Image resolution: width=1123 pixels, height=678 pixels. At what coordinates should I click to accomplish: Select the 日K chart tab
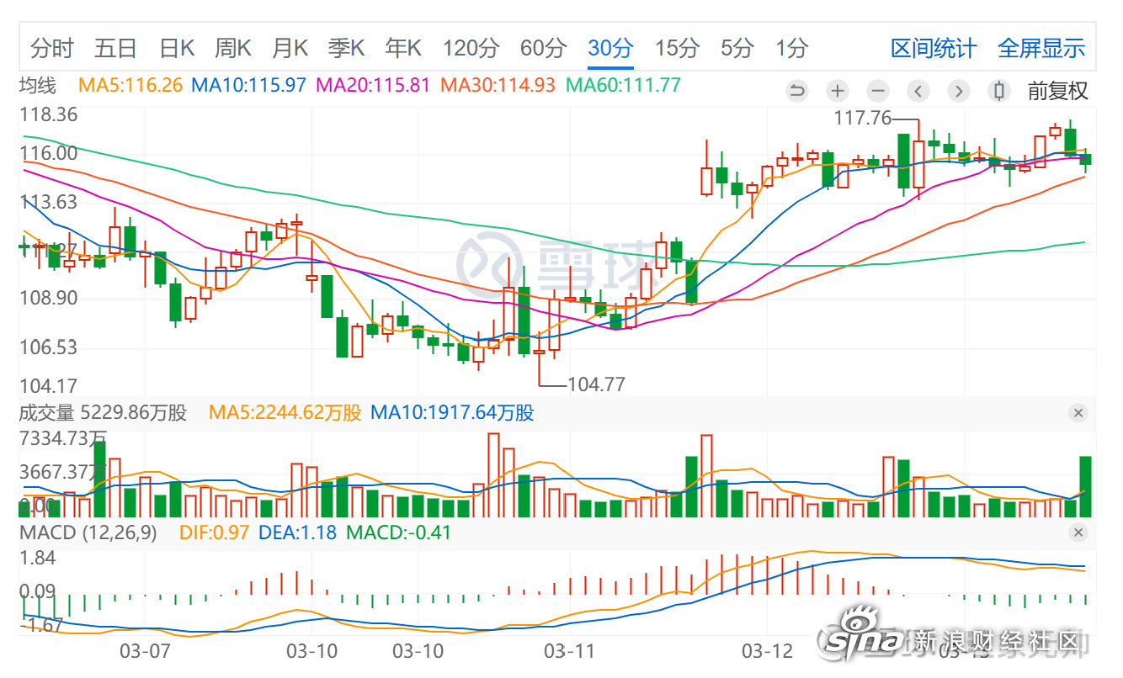(177, 48)
